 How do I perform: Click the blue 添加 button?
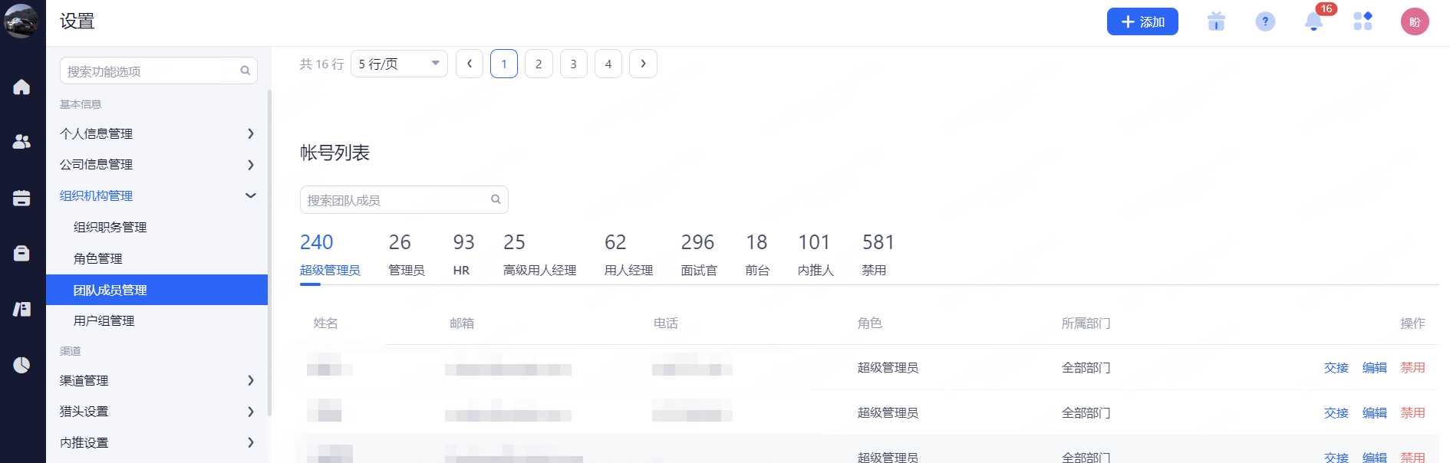pyautogui.click(x=1142, y=21)
